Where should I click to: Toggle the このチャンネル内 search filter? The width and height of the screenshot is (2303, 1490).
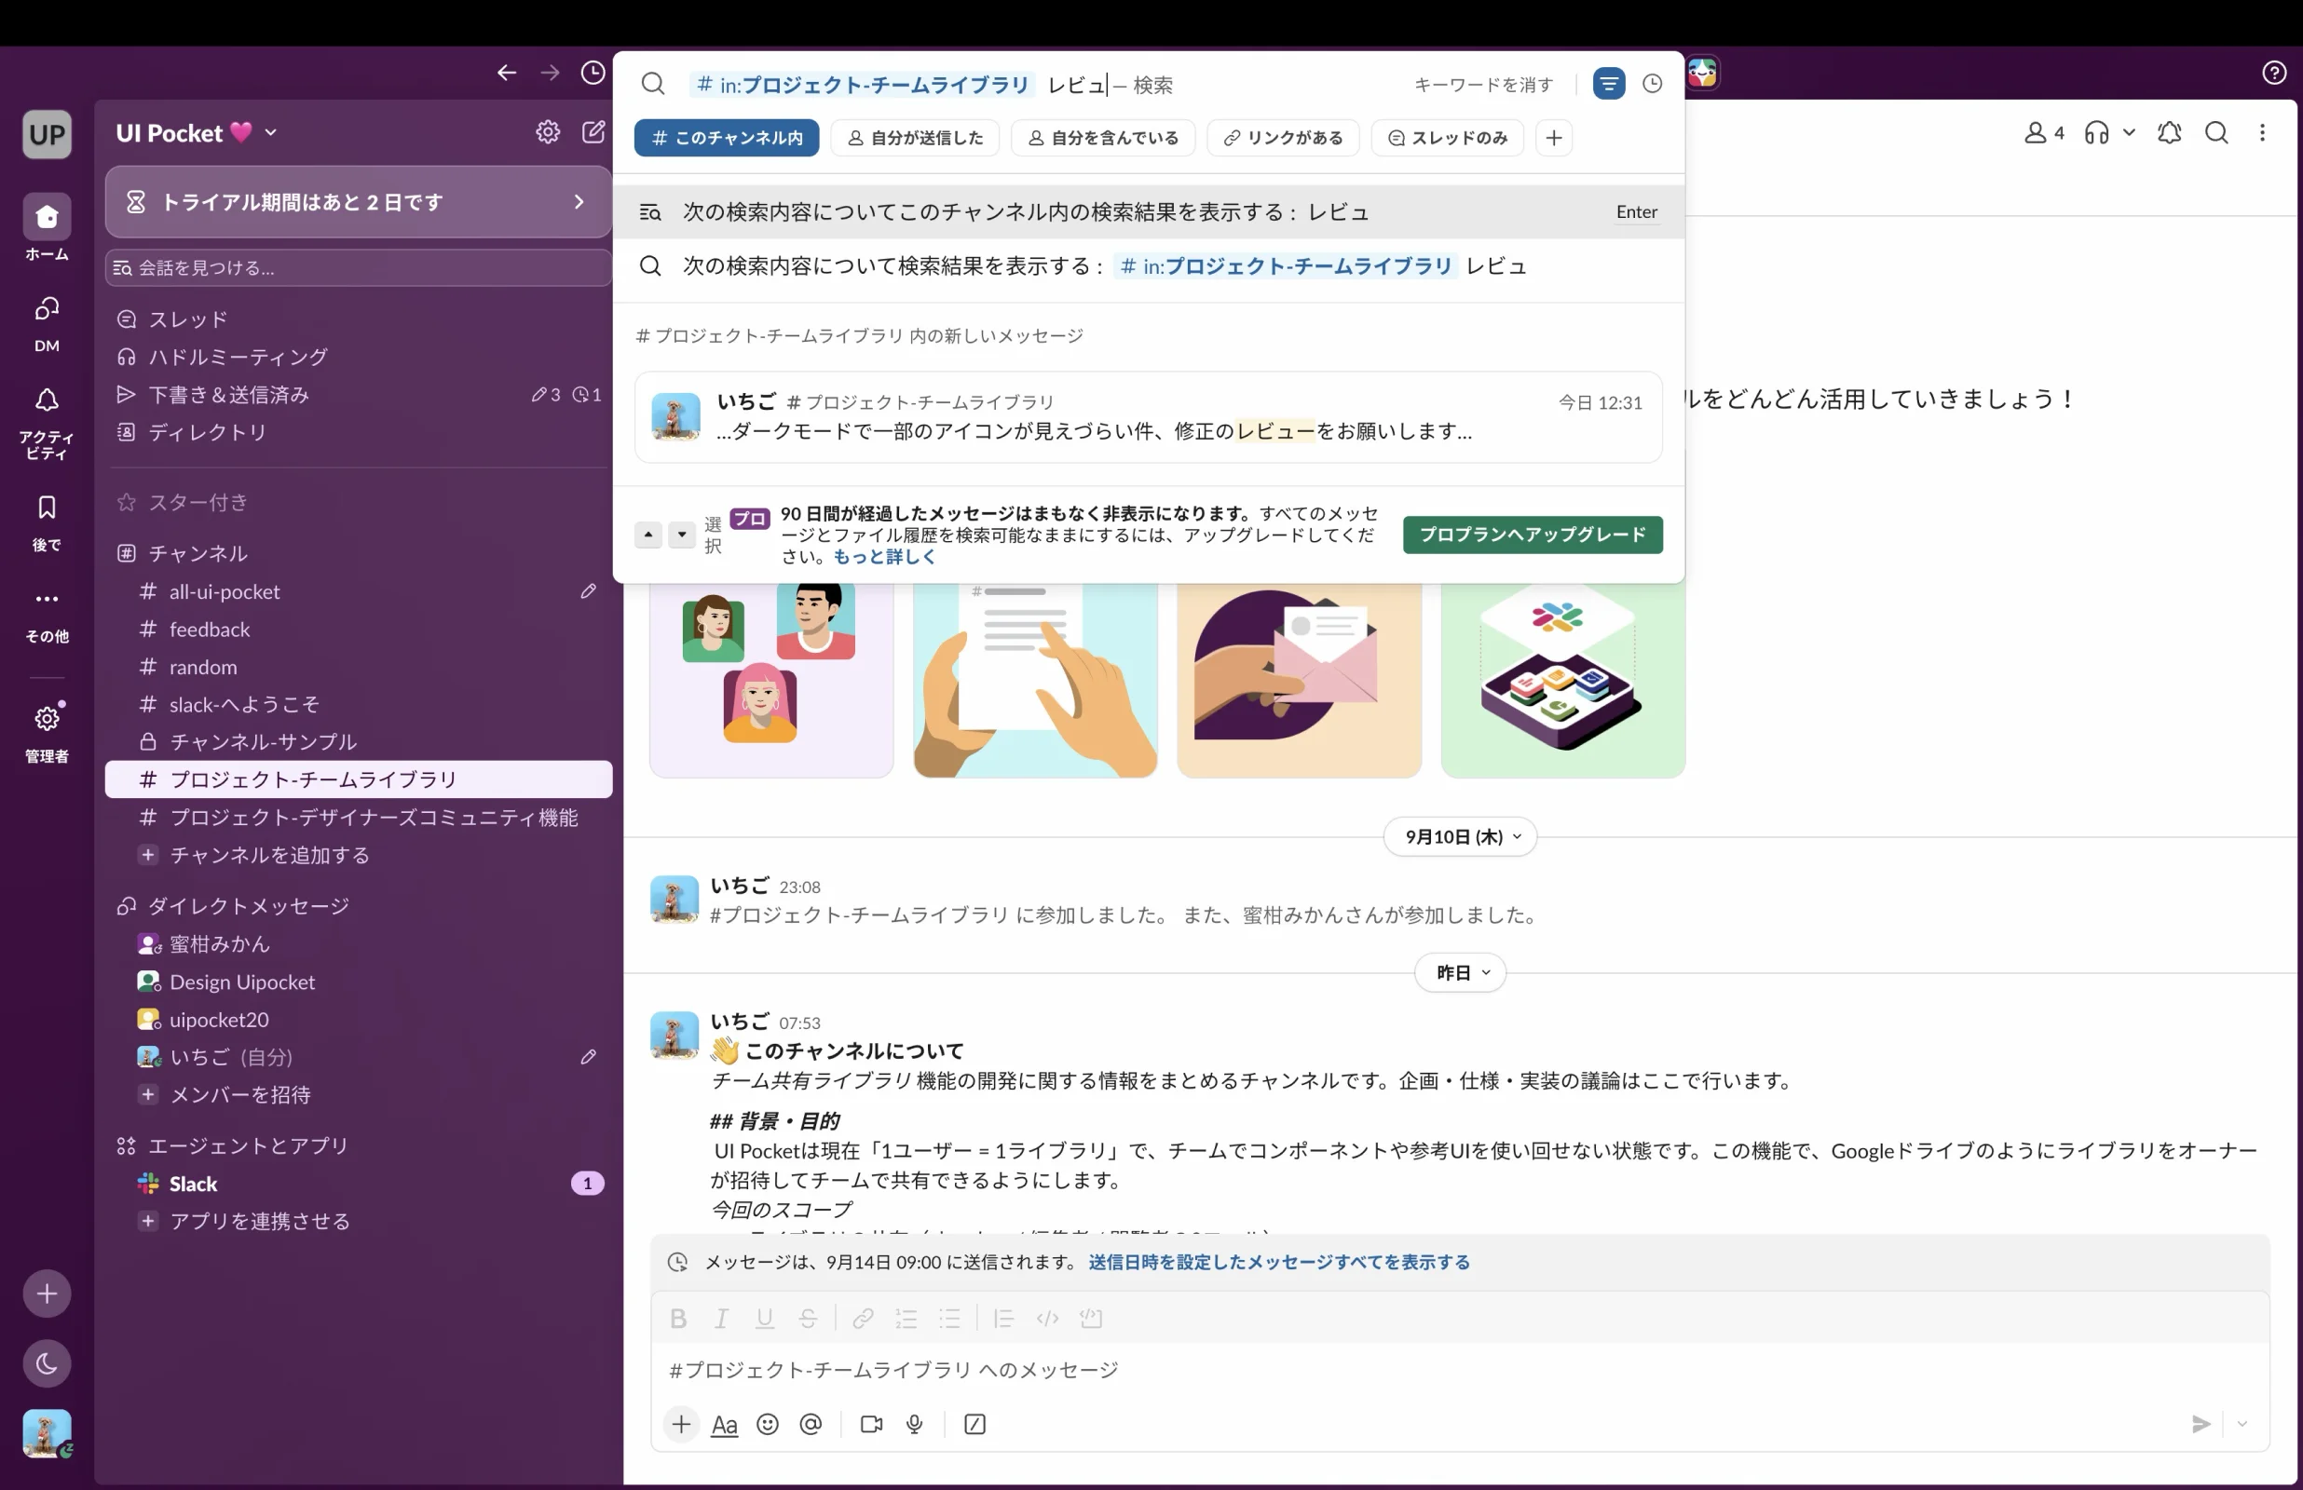(x=727, y=139)
